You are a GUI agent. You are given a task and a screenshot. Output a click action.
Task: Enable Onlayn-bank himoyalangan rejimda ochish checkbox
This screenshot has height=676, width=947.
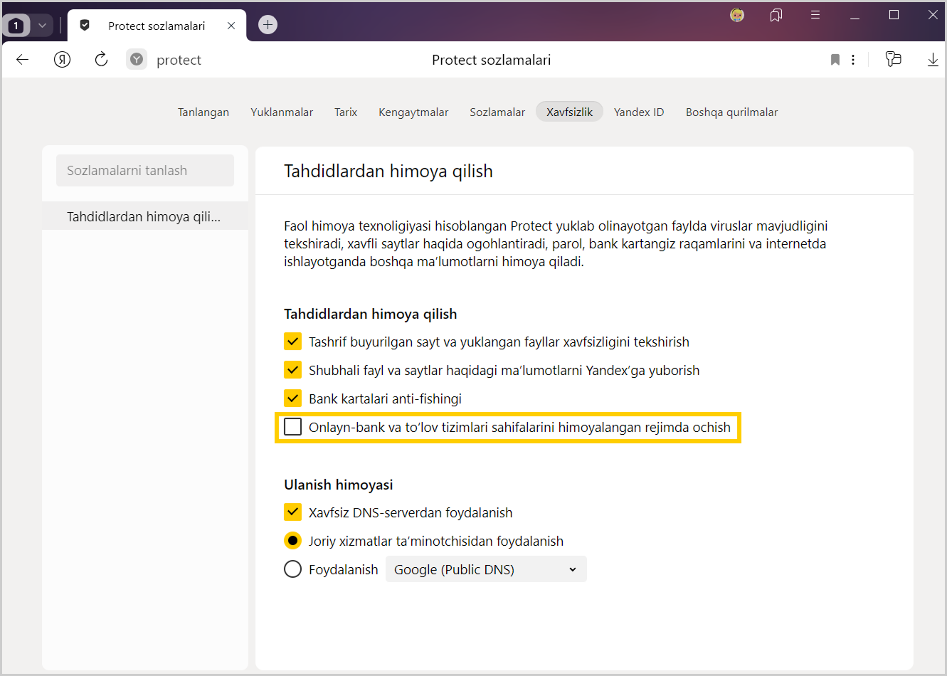[x=292, y=427]
